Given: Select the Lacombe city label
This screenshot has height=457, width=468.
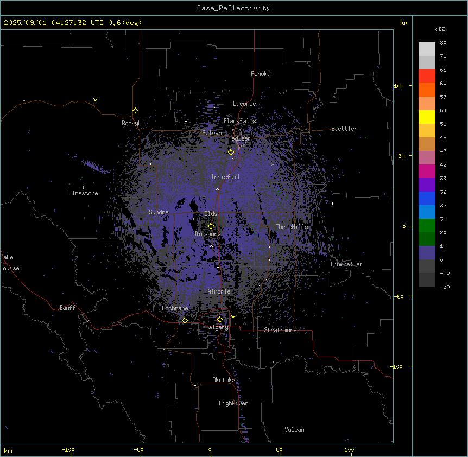Looking at the screenshot, I should point(244,104).
